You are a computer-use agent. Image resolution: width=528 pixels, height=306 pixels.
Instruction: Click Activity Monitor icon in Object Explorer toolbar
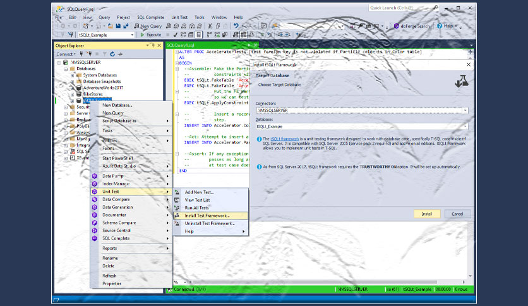pos(120,54)
